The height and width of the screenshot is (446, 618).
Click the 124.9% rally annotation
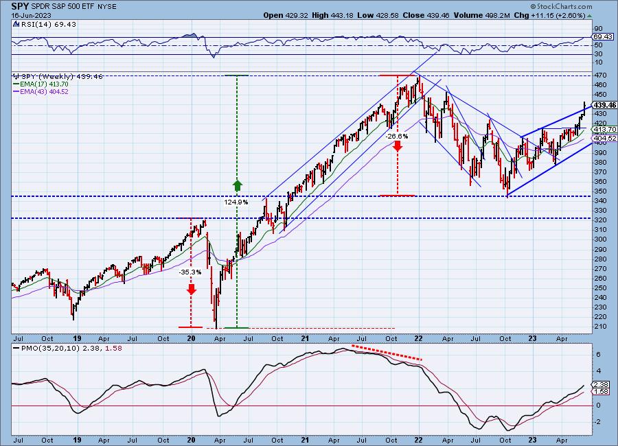236,202
